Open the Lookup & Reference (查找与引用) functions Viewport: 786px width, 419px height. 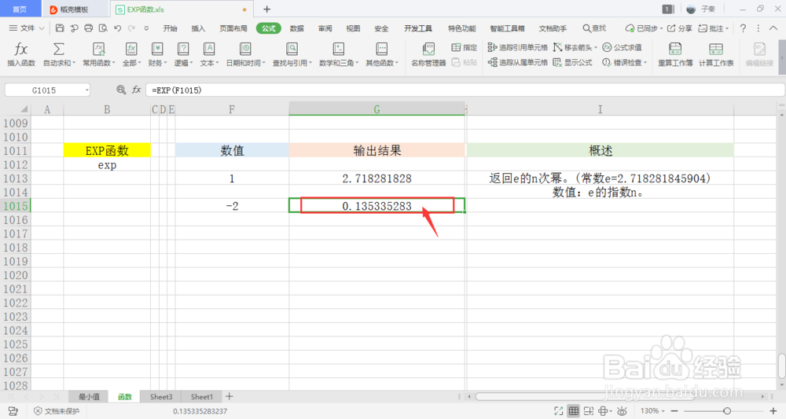coord(292,54)
